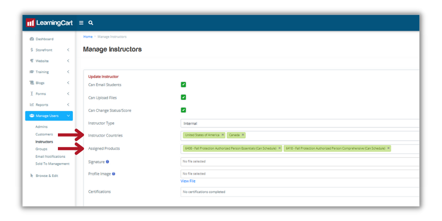Click the Instructor Countries label
Image resolution: width=442 pixels, height=221 pixels.
point(106,136)
